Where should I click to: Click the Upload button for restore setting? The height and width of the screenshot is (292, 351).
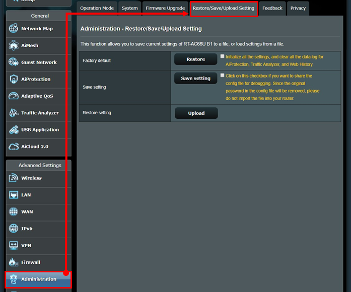pos(196,113)
